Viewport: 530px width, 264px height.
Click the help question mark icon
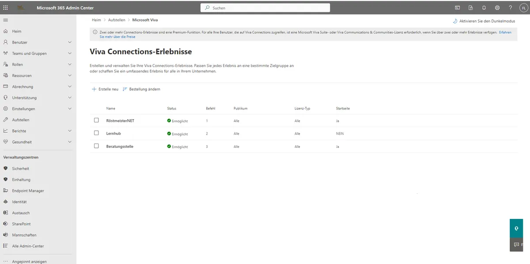[x=511, y=8]
